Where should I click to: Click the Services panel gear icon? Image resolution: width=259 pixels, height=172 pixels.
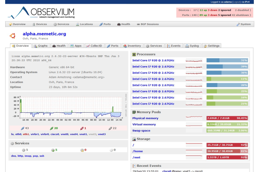[x=12, y=143]
